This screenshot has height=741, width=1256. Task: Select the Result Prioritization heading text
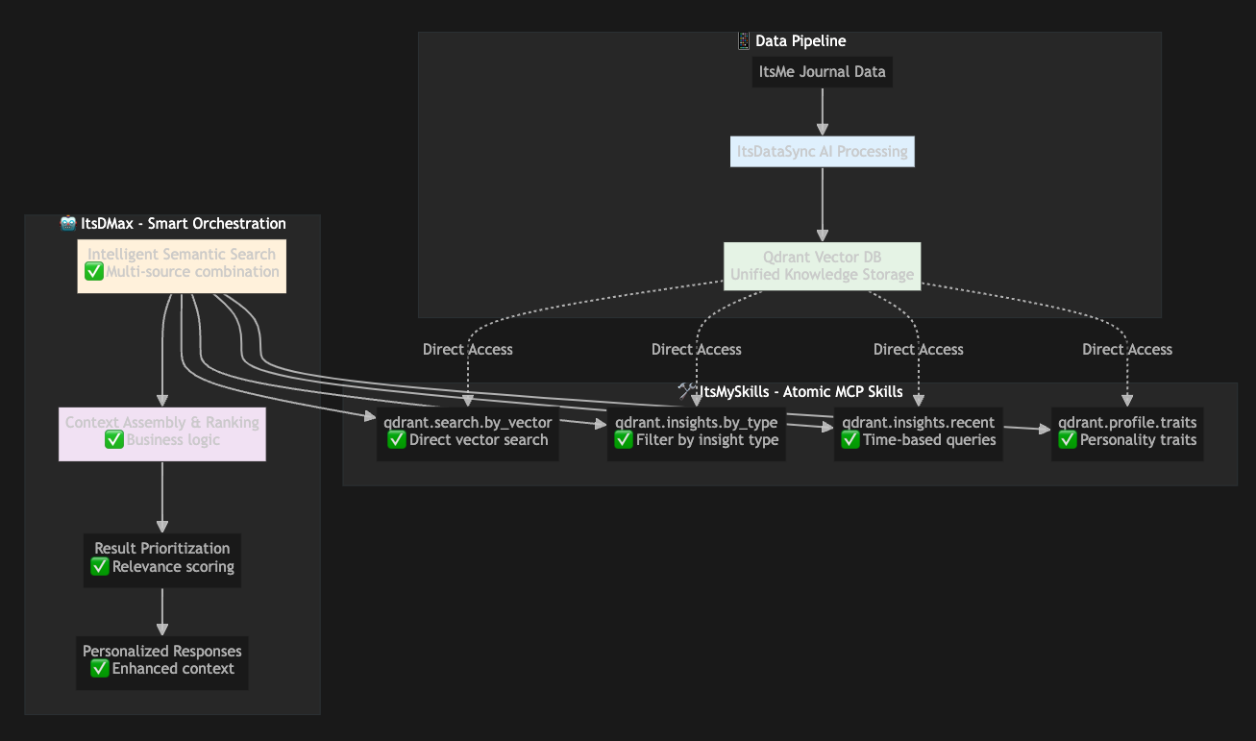click(x=162, y=549)
